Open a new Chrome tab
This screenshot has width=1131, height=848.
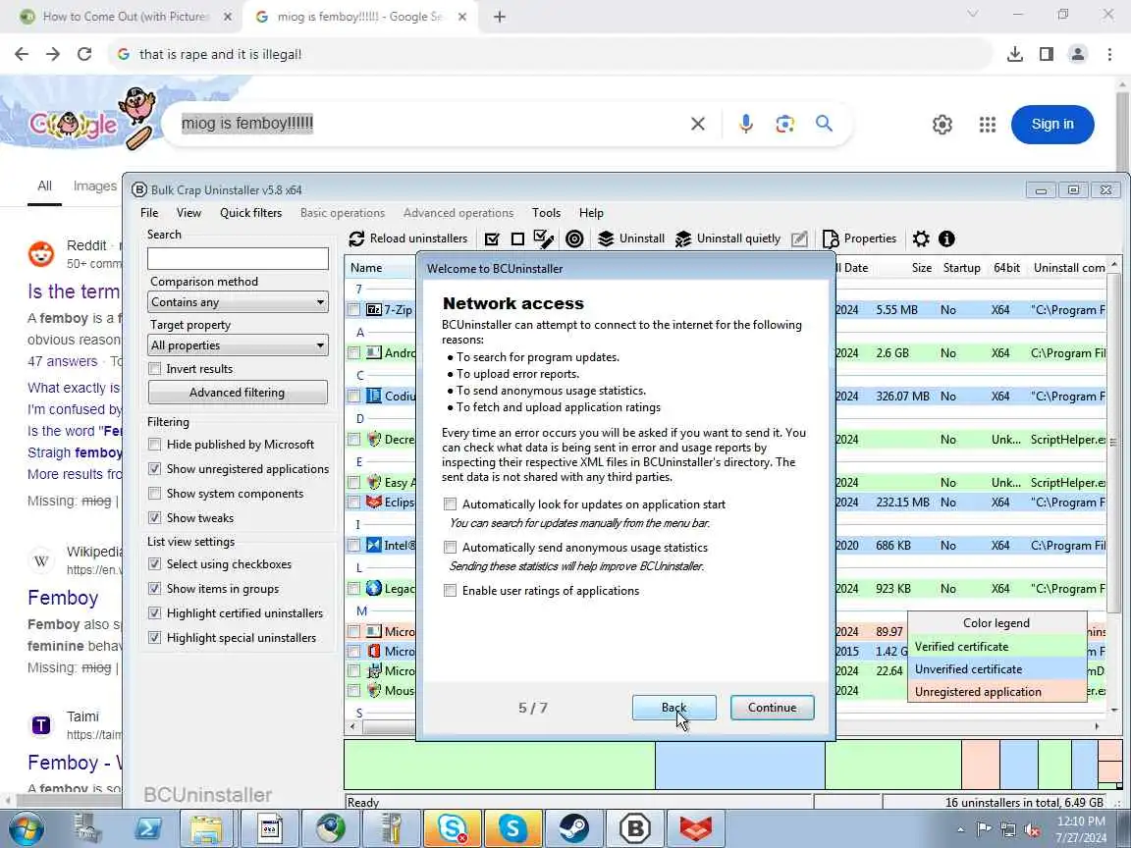[499, 17]
